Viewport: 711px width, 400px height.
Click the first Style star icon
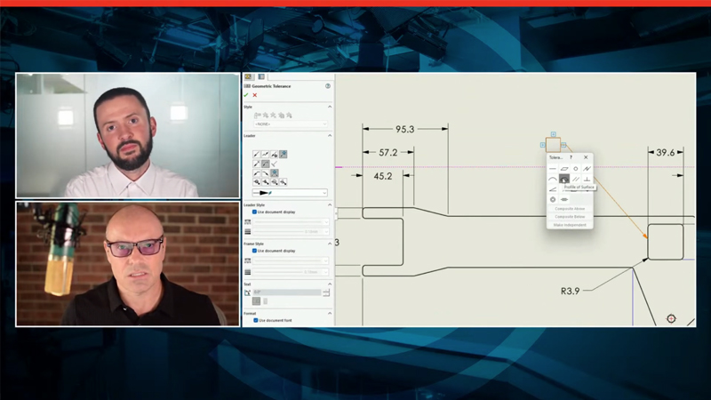tap(266, 116)
